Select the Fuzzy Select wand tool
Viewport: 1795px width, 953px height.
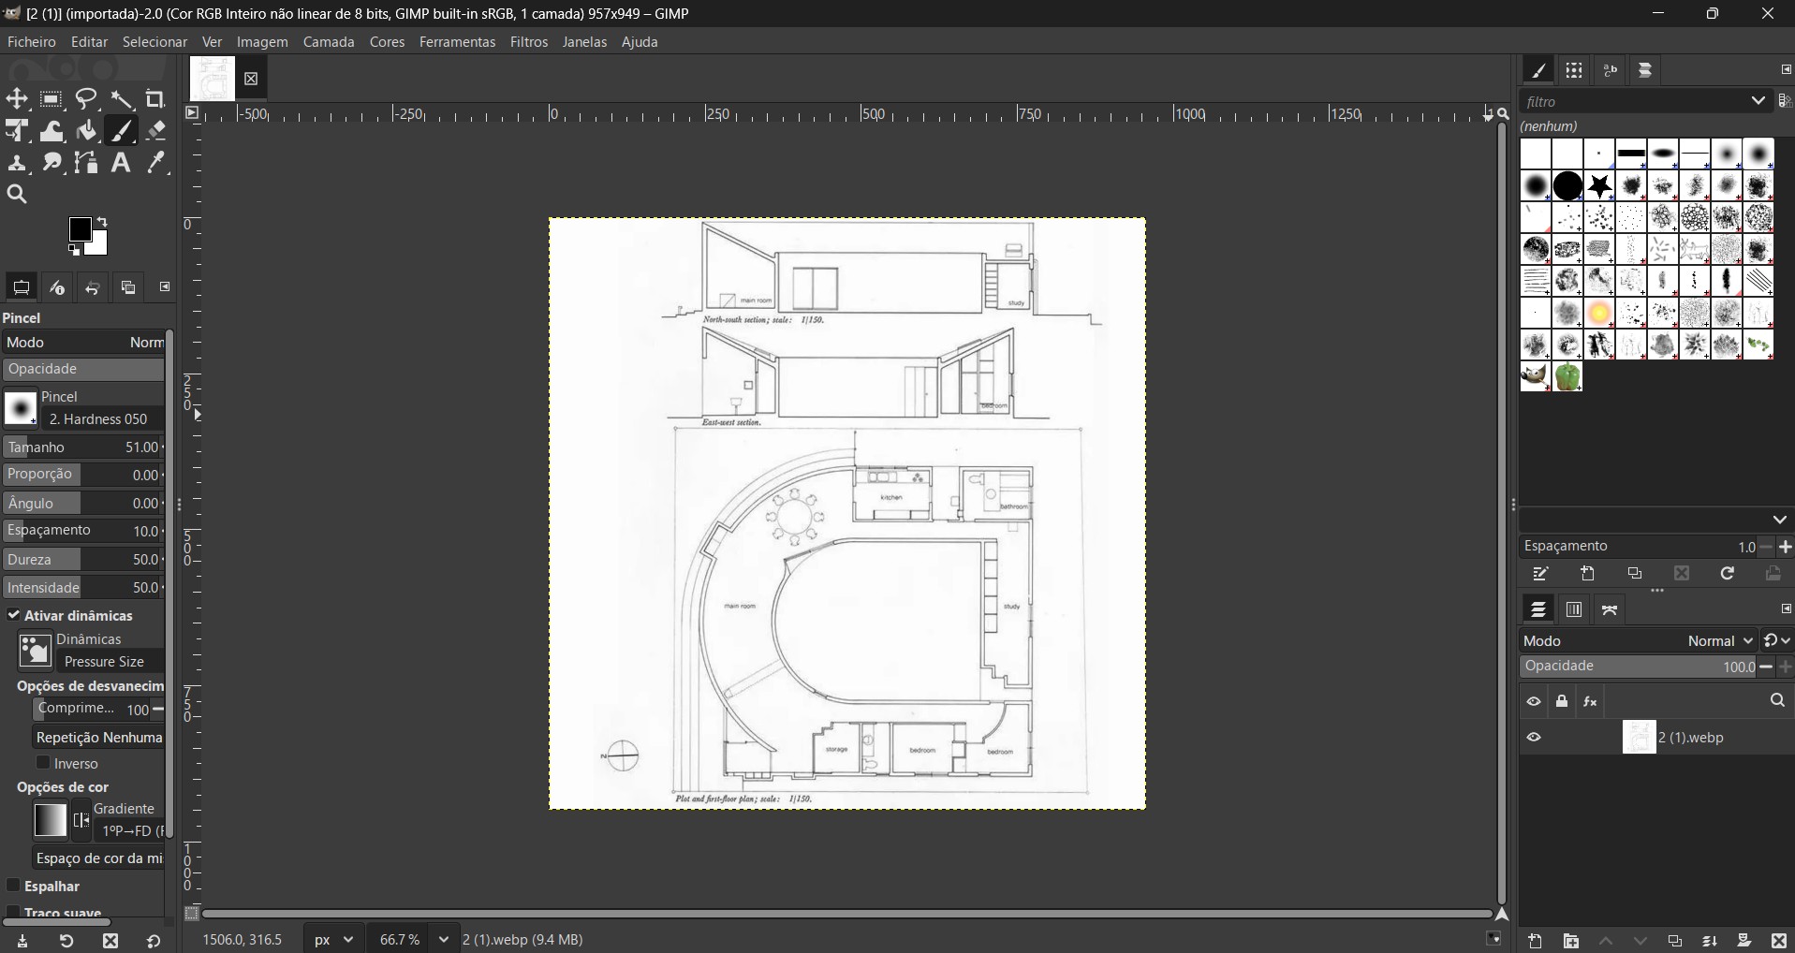(x=122, y=99)
